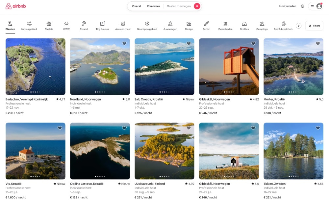Click the red search magnifier button
The width and height of the screenshot is (329, 203).
(x=197, y=6)
